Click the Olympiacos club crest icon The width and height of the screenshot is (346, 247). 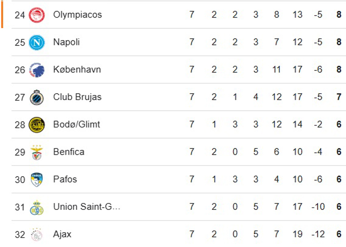pyautogui.click(x=37, y=15)
